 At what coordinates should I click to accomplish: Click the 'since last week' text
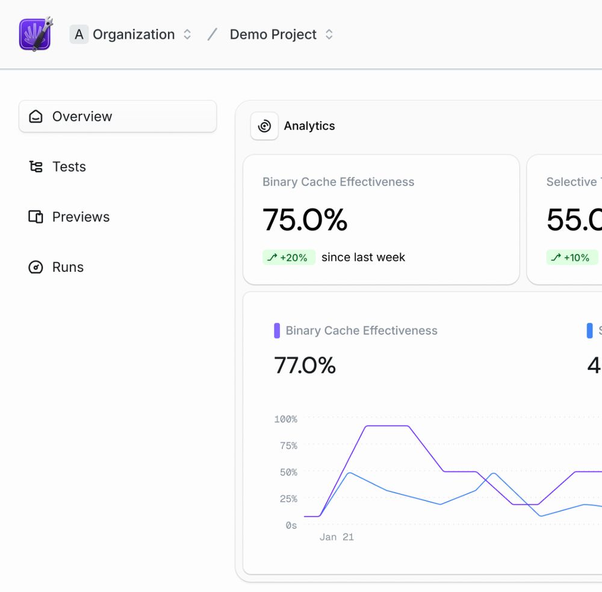tap(363, 257)
